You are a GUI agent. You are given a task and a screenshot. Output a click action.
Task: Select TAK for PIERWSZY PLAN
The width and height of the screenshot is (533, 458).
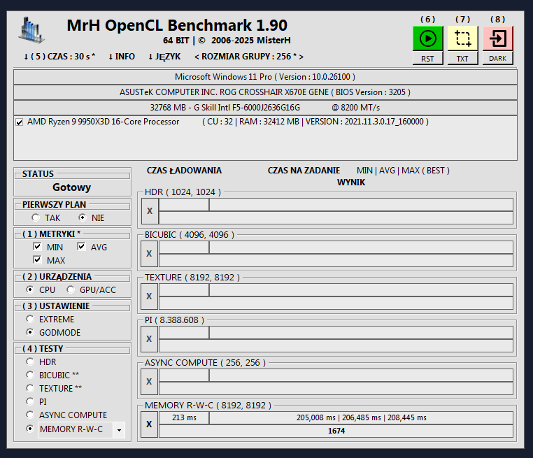pos(36,217)
